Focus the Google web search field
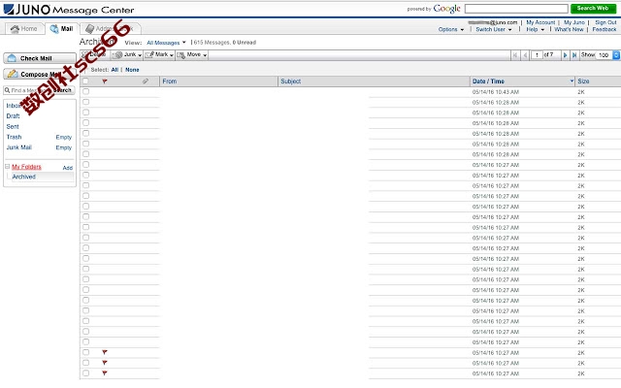The height and width of the screenshot is (388, 621). click(516, 9)
